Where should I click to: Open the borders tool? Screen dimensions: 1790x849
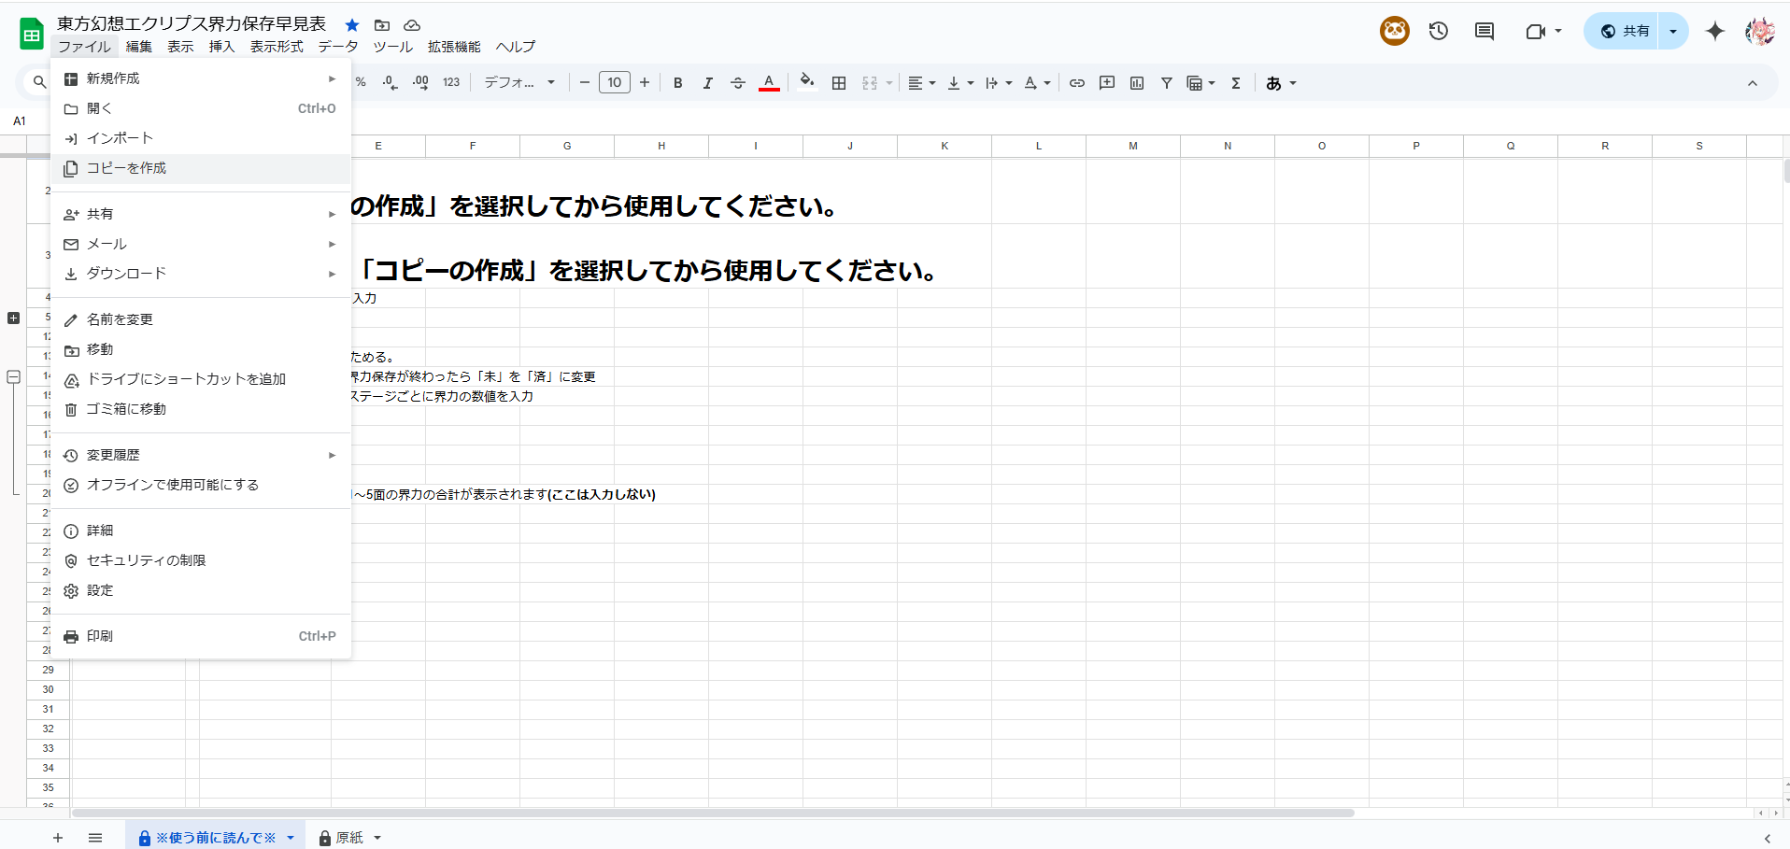pos(839,83)
